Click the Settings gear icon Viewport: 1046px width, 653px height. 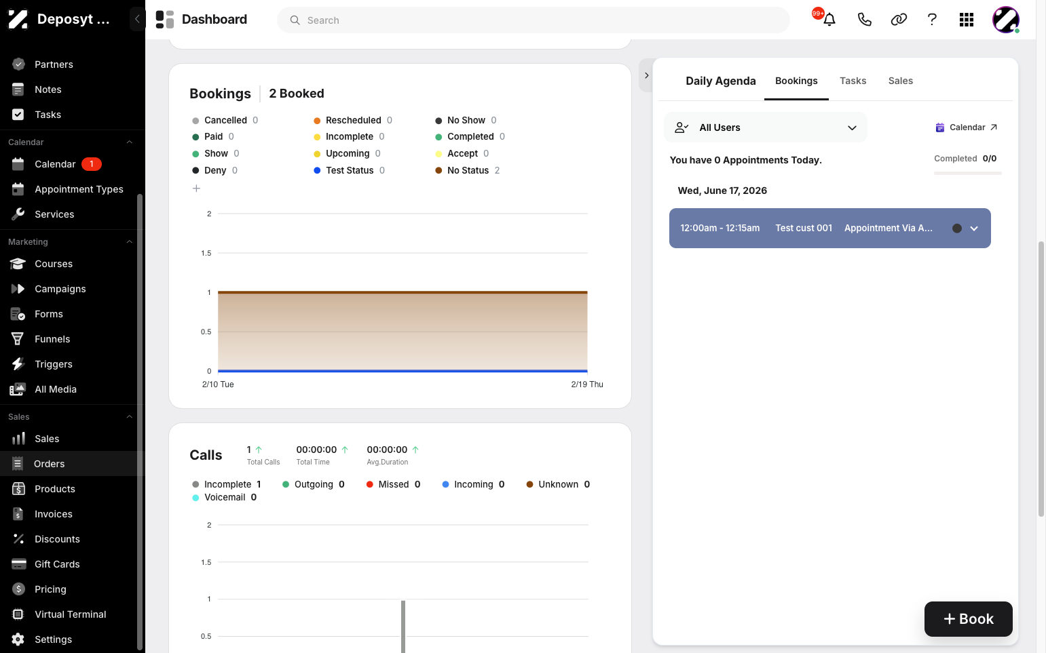tap(18, 639)
